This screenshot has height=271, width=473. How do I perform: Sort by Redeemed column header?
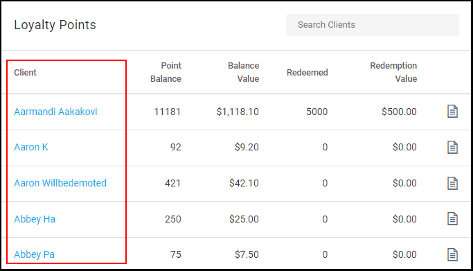point(307,72)
